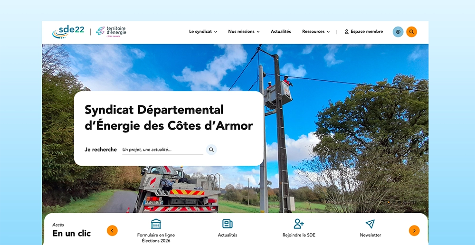Open the accessibility eye button
The image size is (475, 245).
point(398,32)
